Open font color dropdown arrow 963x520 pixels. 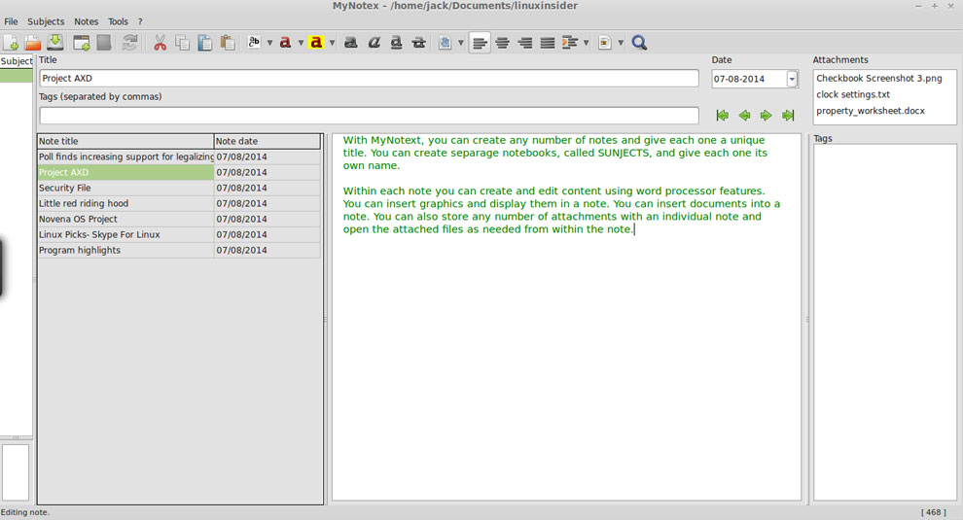pyautogui.click(x=301, y=43)
